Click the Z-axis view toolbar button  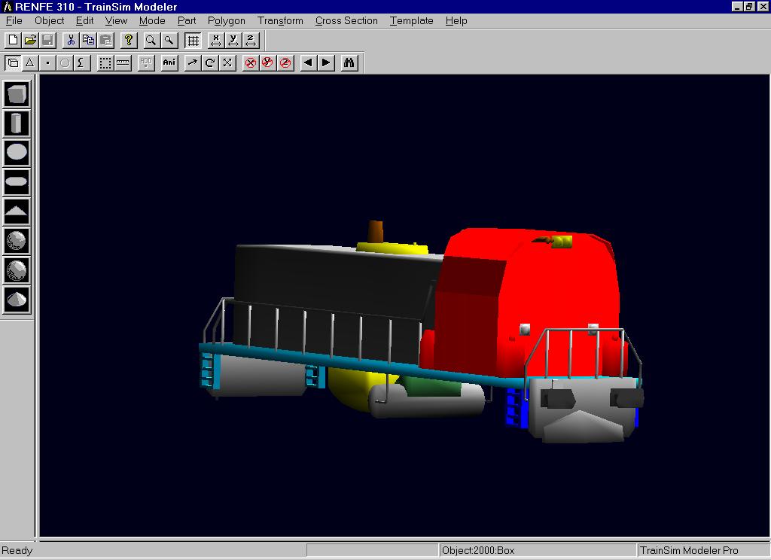coord(251,40)
